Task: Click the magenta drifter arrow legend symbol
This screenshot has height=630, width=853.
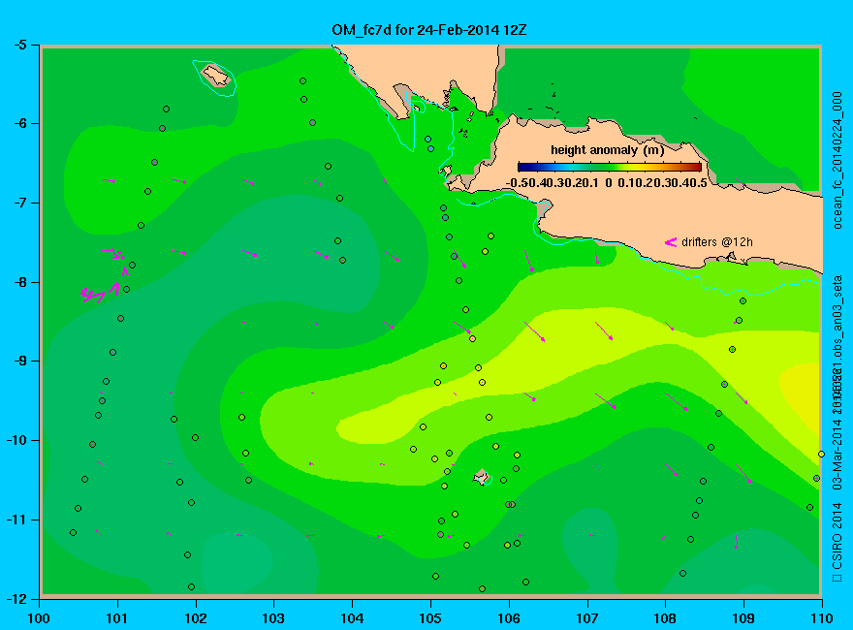Action: pyautogui.click(x=671, y=242)
